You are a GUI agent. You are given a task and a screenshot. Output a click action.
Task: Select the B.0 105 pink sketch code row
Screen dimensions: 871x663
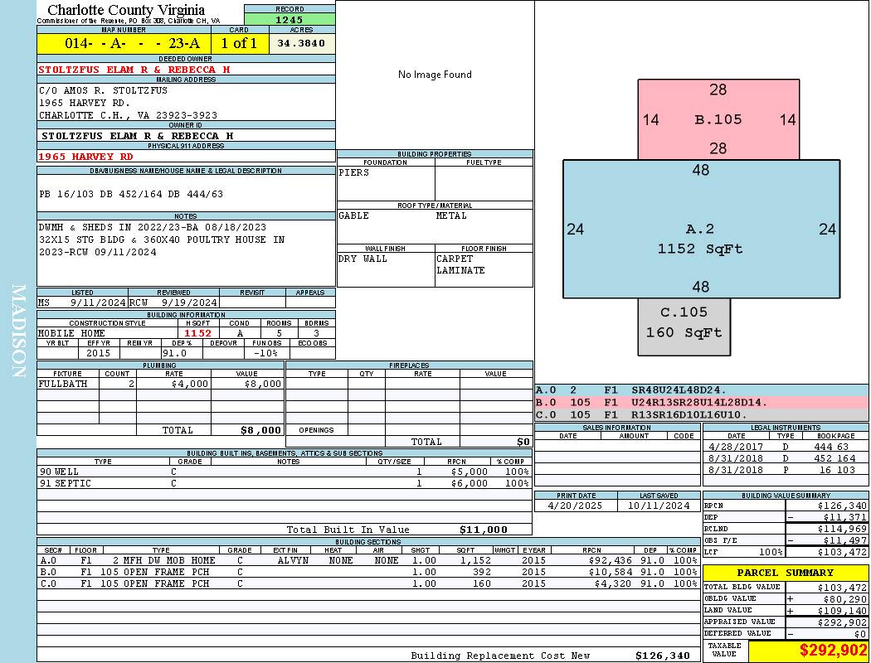click(x=702, y=402)
